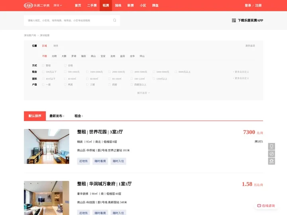
Task: Check the 合租 rental type box
Action: click(65, 65)
